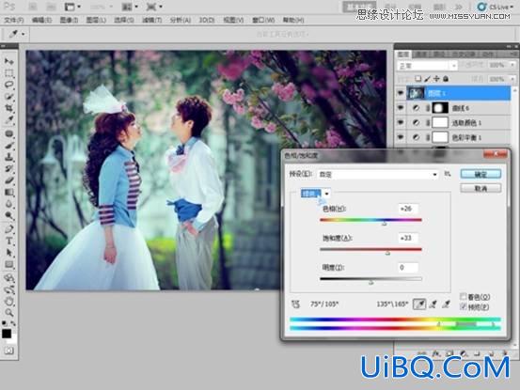Select the Lasso tool
Screen dimensions: 520x390
(x=9, y=85)
